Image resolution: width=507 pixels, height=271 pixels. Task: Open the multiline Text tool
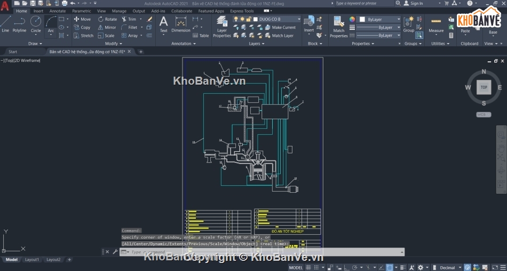click(x=164, y=24)
